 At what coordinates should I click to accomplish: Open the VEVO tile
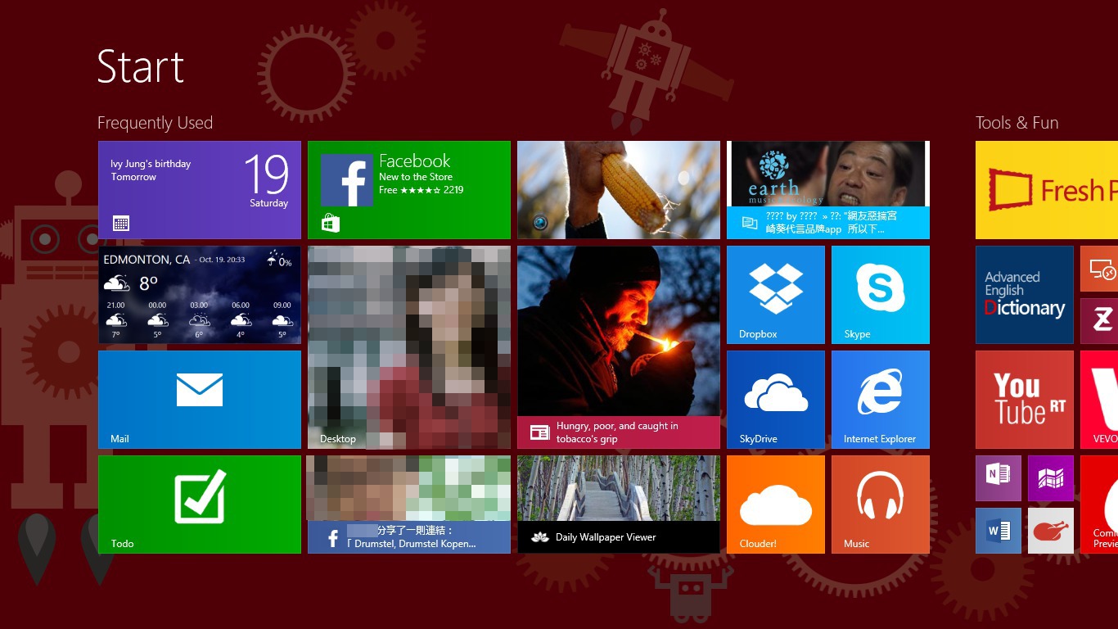1099,400
